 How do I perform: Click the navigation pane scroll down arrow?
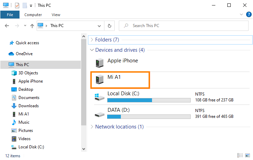pos(84,149)
